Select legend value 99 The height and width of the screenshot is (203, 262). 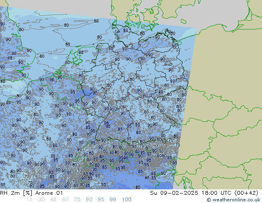113,200
